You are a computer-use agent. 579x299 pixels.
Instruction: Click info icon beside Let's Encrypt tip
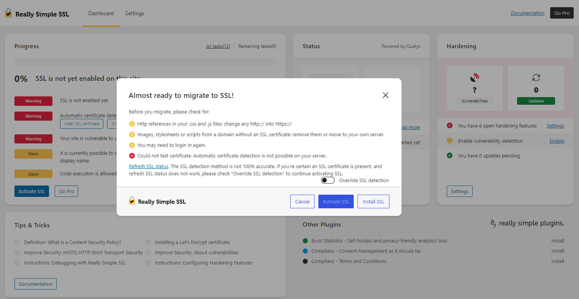[x=148, y=242]
